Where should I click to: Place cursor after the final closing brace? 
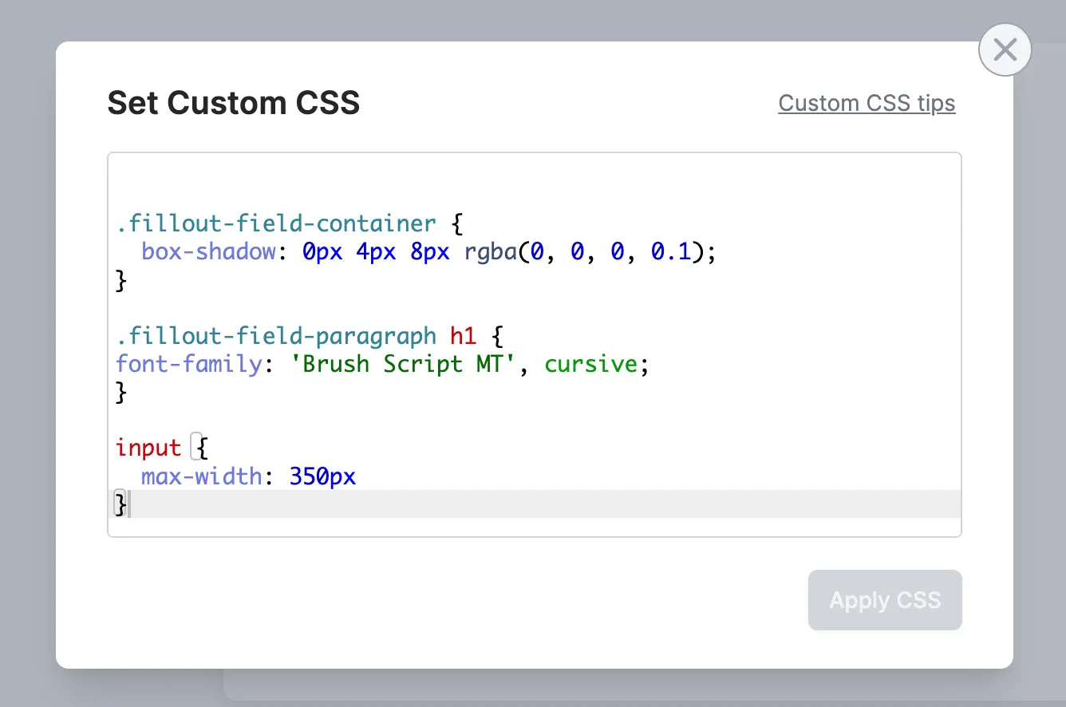coord(129,504)
